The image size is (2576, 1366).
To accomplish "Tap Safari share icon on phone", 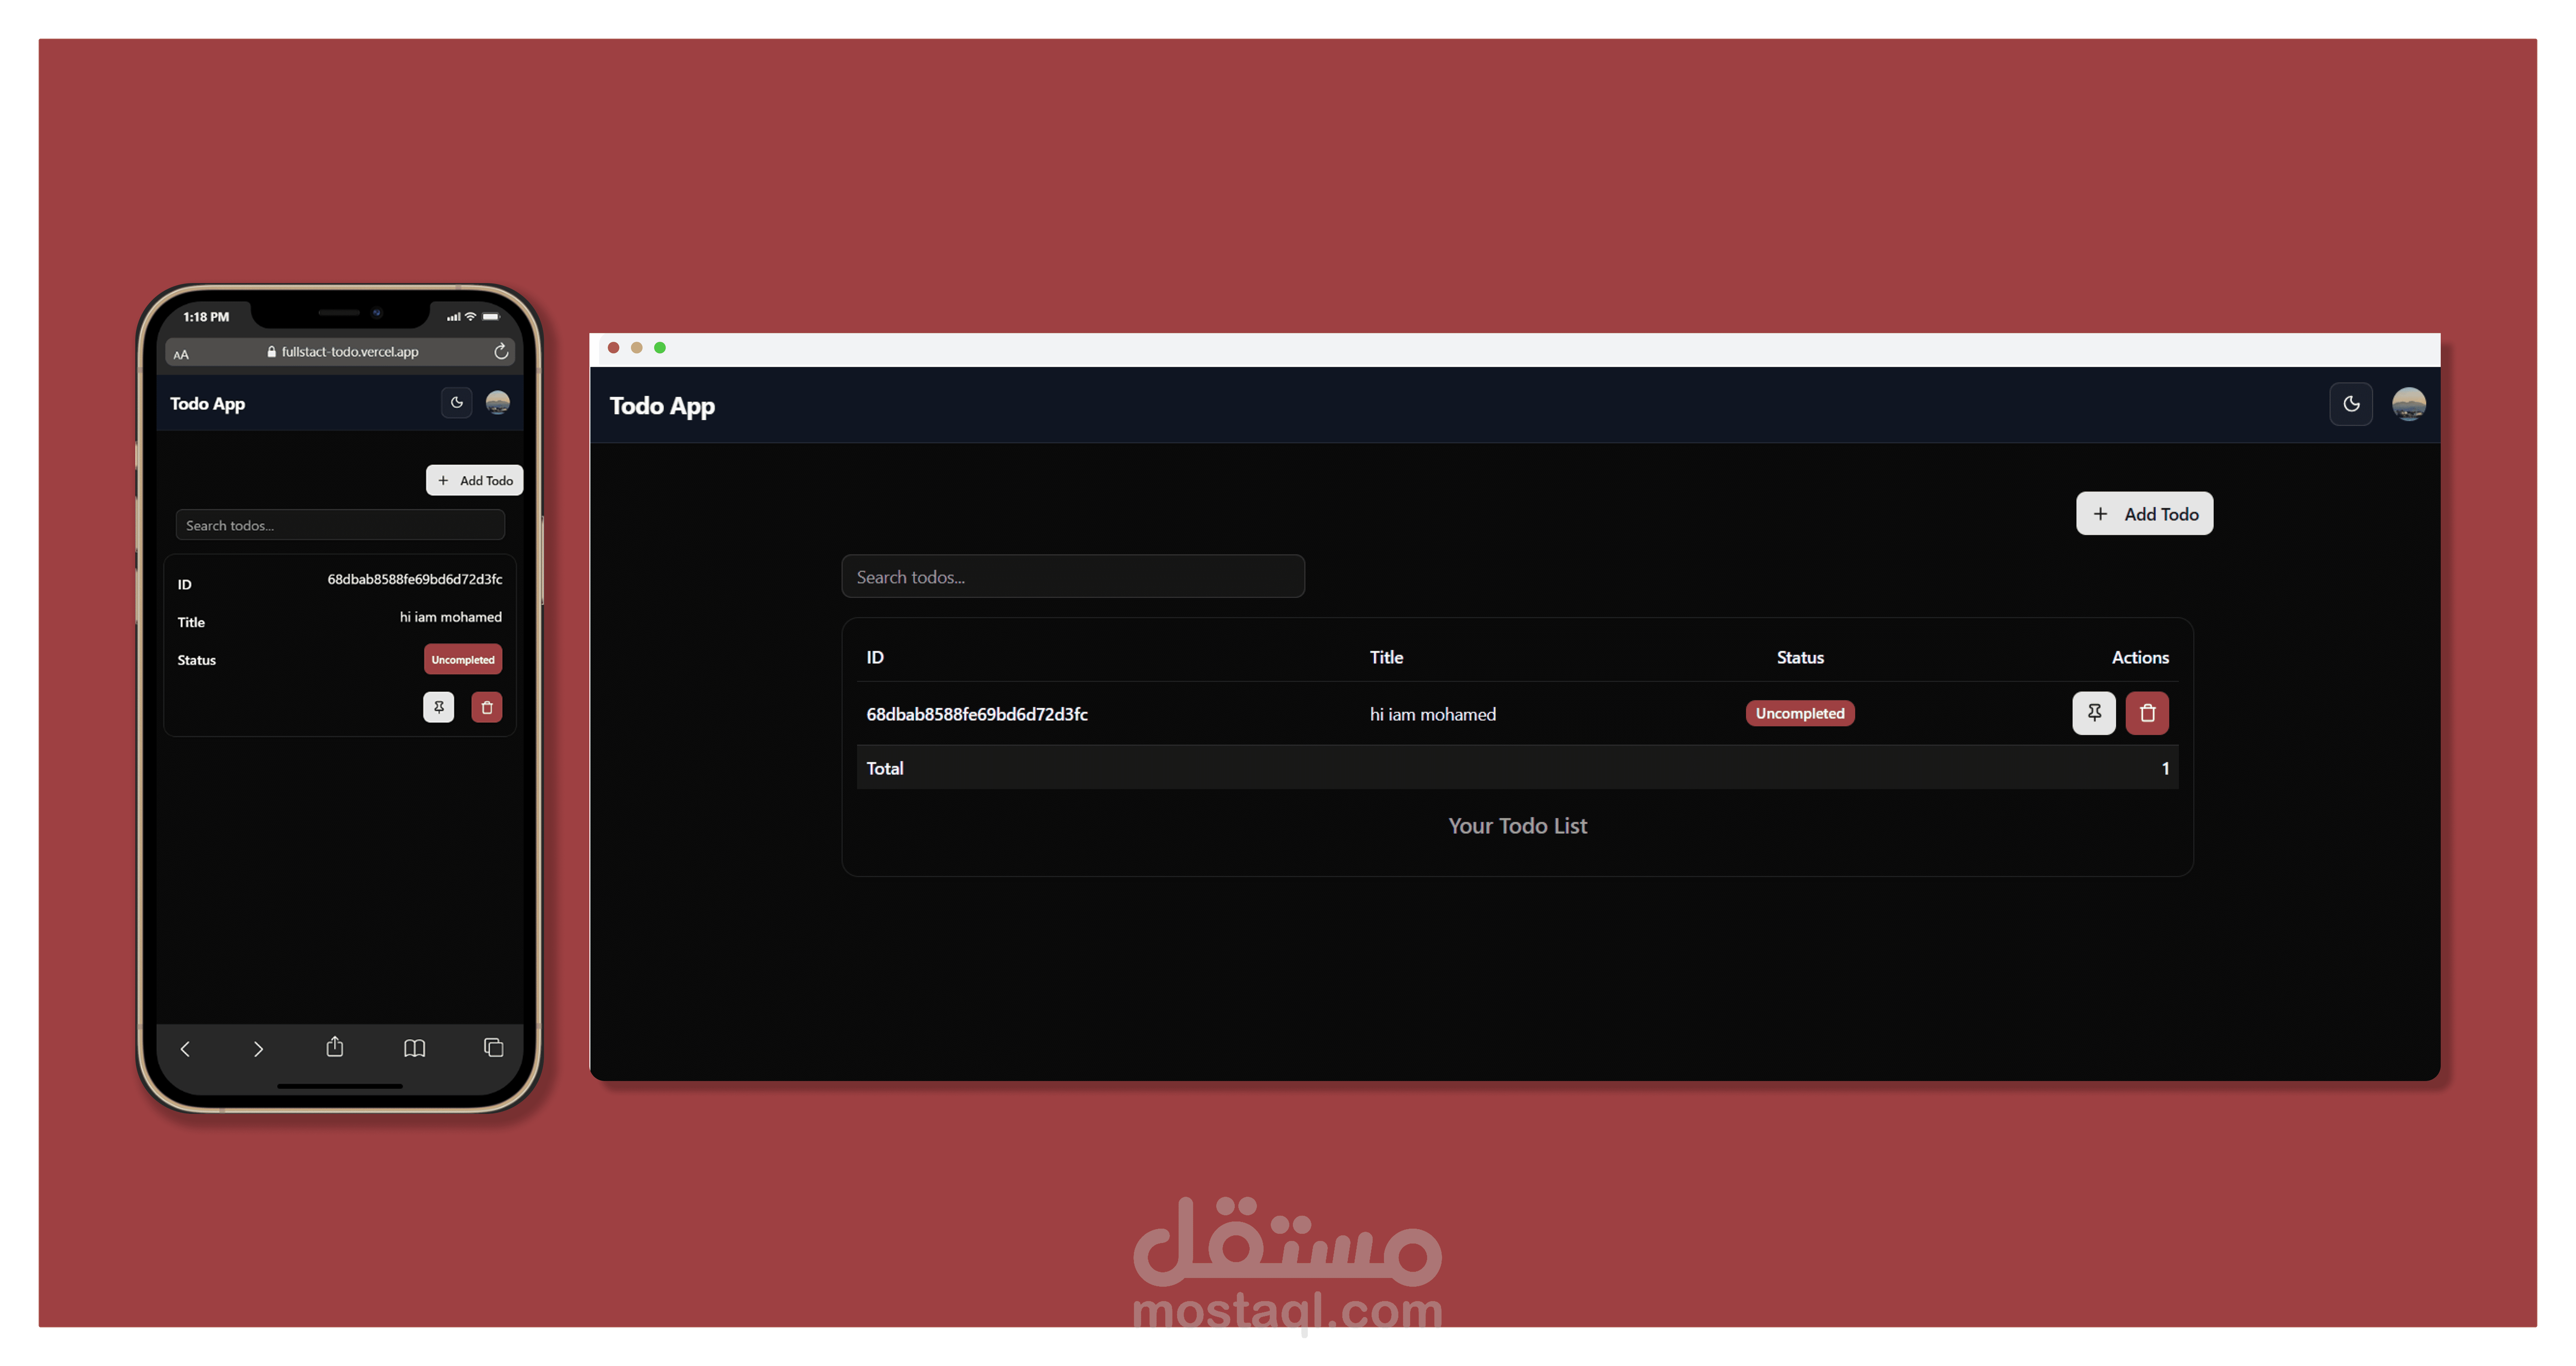I will pos(335,1047).
